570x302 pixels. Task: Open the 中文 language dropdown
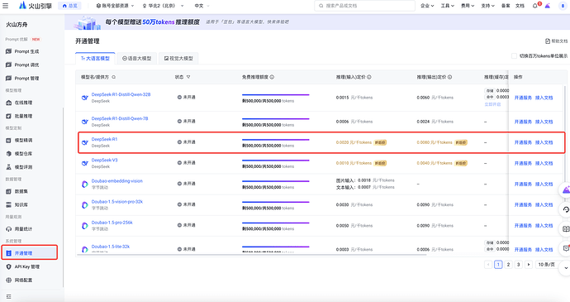click(202, 6)
